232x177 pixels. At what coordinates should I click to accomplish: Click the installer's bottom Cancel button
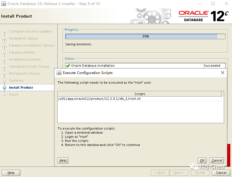pyautogui.click(x=221, y=173)
